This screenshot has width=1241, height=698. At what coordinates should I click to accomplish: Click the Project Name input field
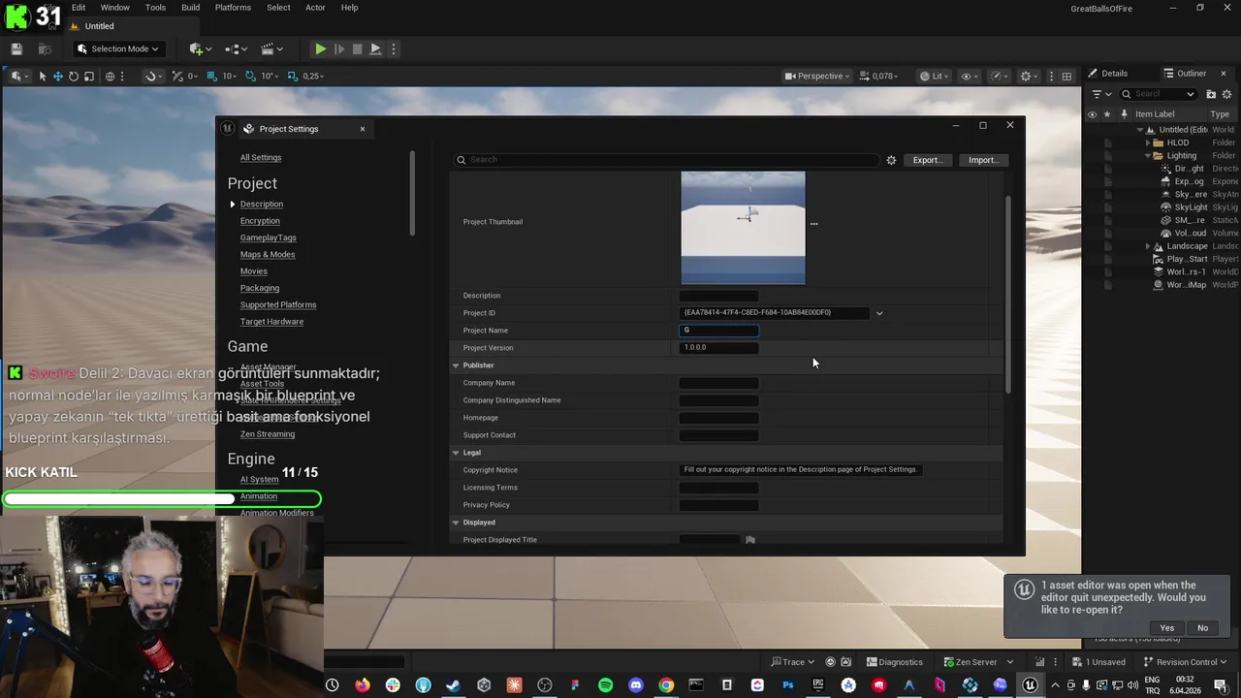718,331
